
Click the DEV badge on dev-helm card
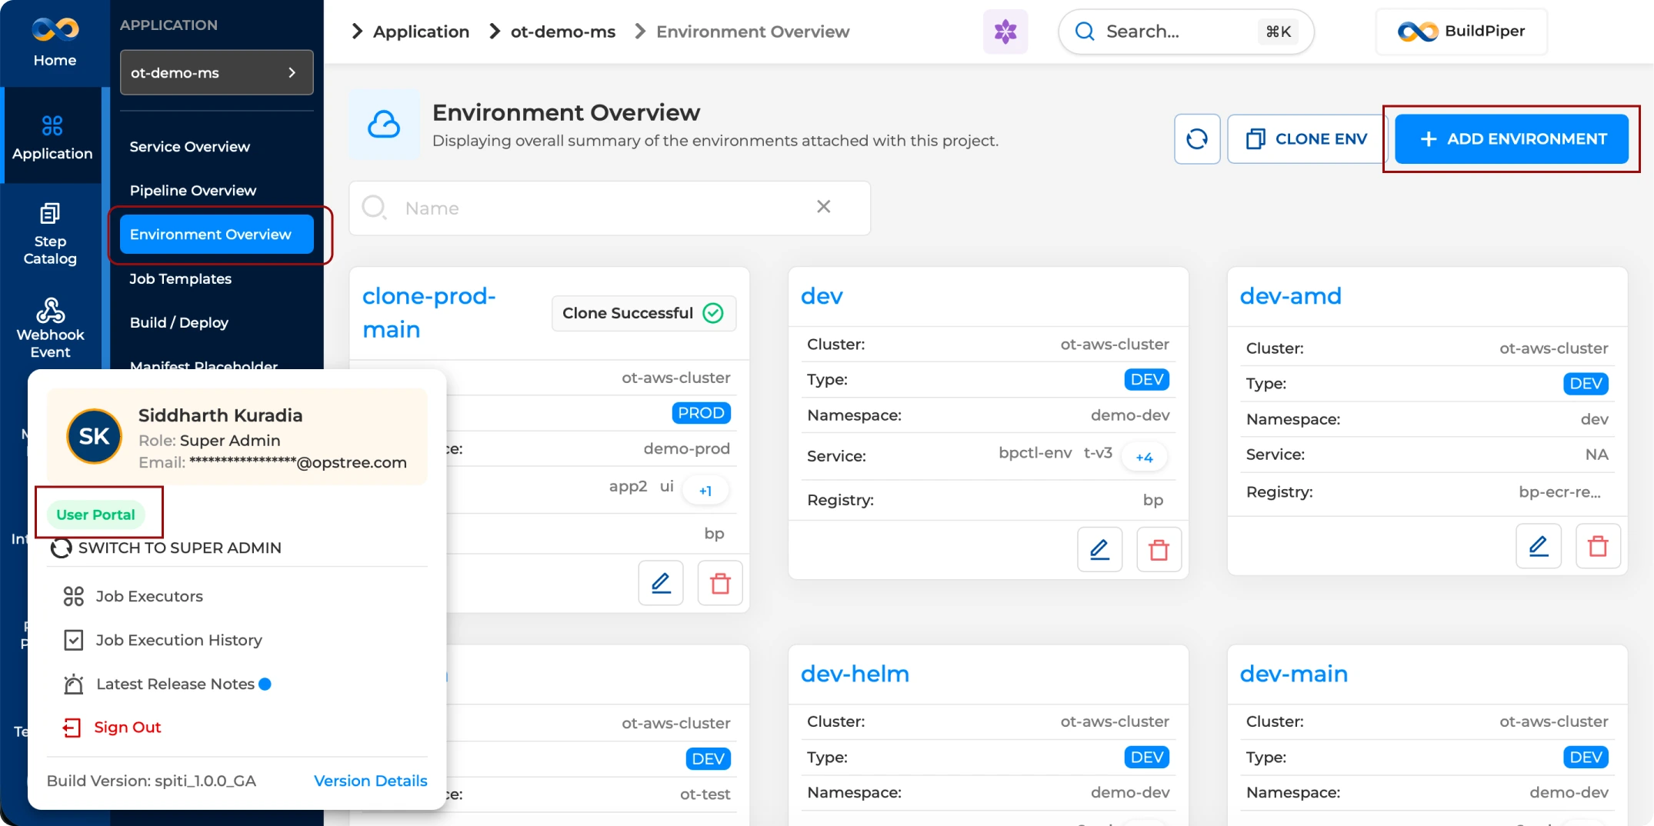[x=1146, y=758]
